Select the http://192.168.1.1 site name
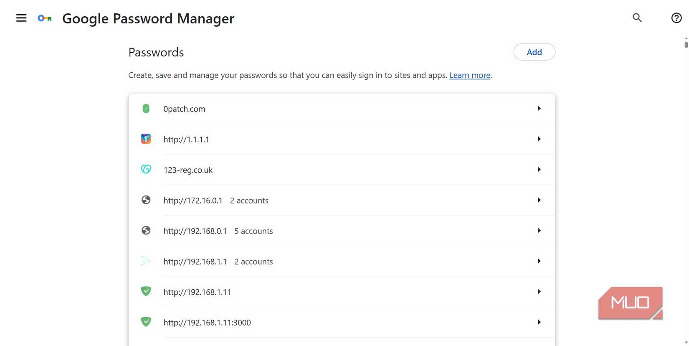 (195, 262)
